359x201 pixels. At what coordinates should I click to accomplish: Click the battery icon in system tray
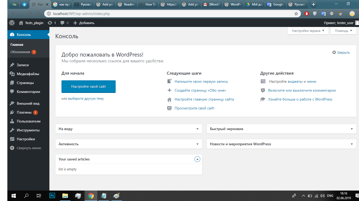[310, 196]
